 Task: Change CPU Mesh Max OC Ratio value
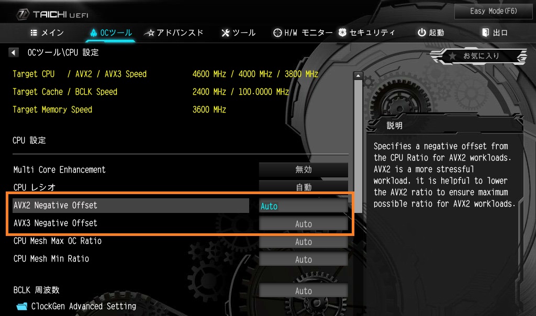click(x=303, y=242)
